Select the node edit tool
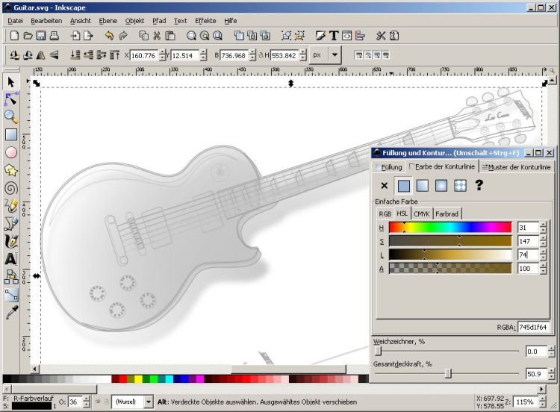560x412 pixels. pos(11,99)
